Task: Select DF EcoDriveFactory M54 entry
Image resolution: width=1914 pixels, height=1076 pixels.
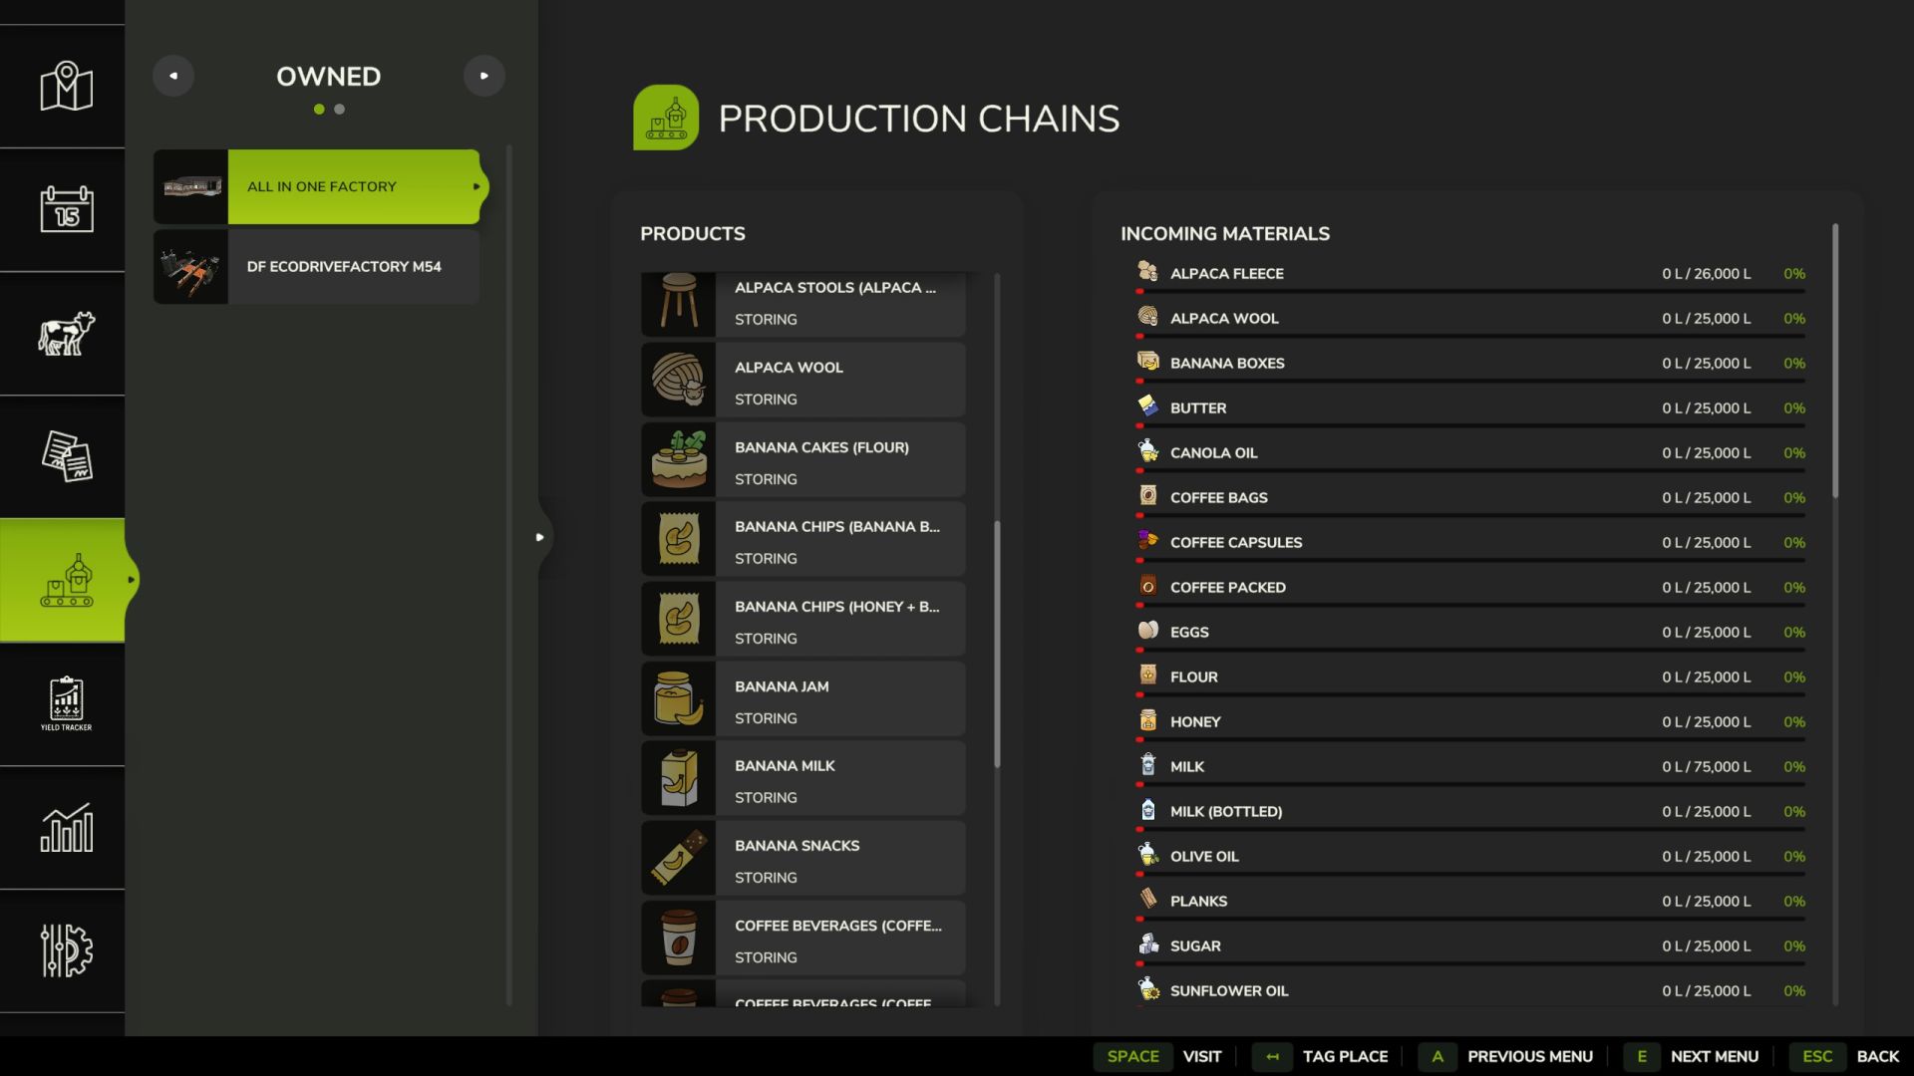Action: click(316, 266)
